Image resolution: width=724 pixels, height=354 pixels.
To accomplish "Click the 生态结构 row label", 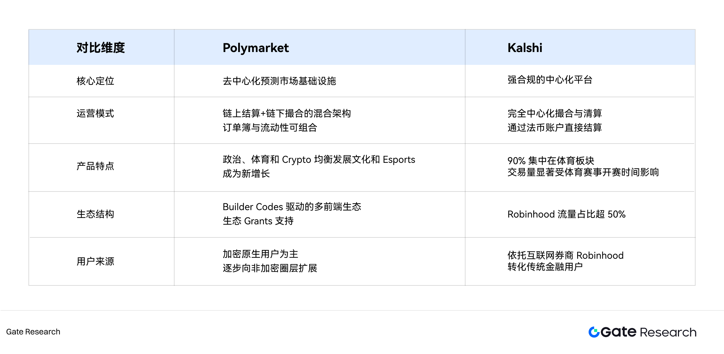I will (x=95, y=214).
